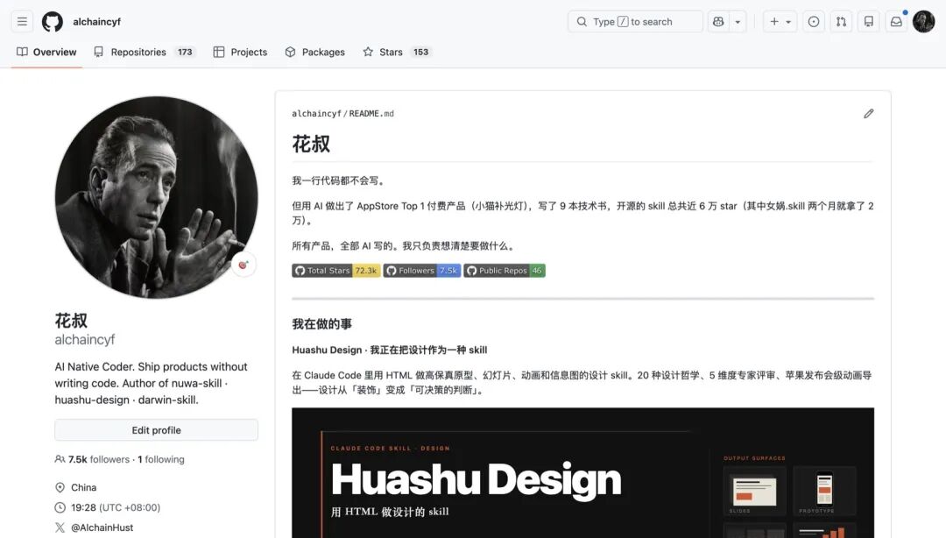
Task: Click '我一行代码都不会写。' line
Action: click(338, 181)
